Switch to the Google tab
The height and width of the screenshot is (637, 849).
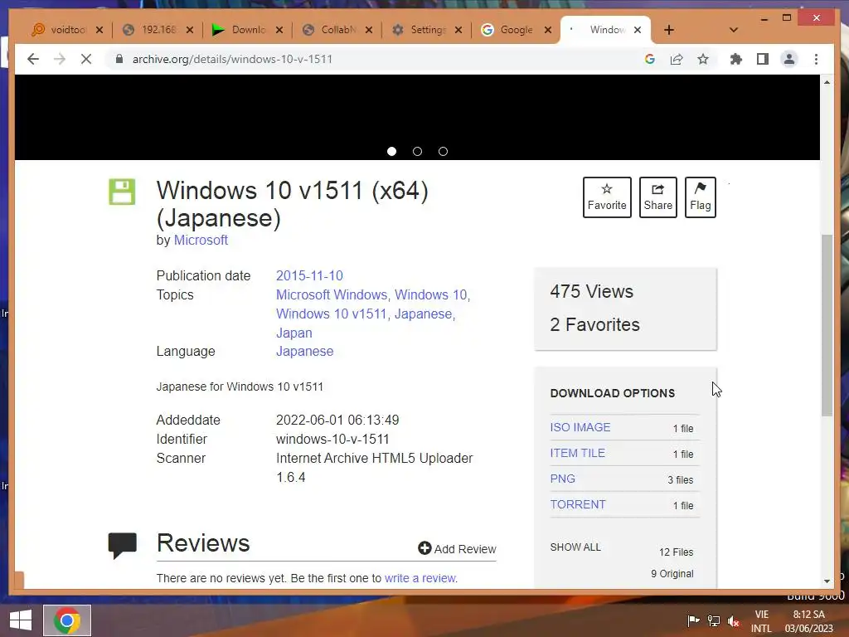pos(509,30)
